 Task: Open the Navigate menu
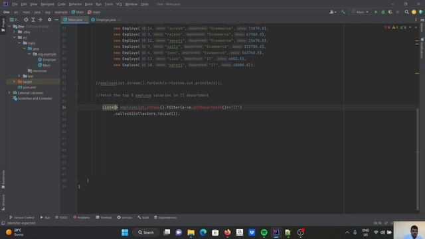pyautogui.click(x=47, y=4)
